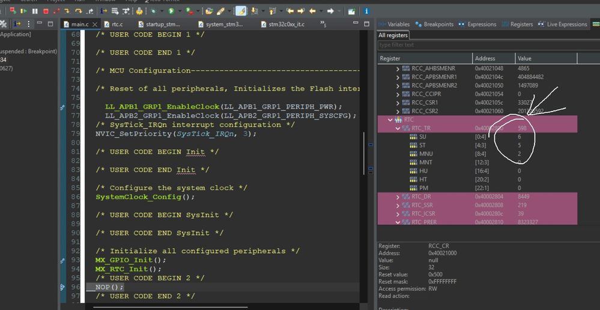The height and width of the screenshot is (310, 600).
Task: Click the red Terminate debug icon
Action: (46, 11)
